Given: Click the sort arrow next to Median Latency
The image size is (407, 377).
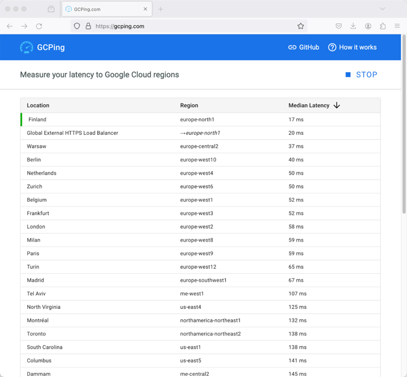Looking at the screenshot, I should point(337,105).
